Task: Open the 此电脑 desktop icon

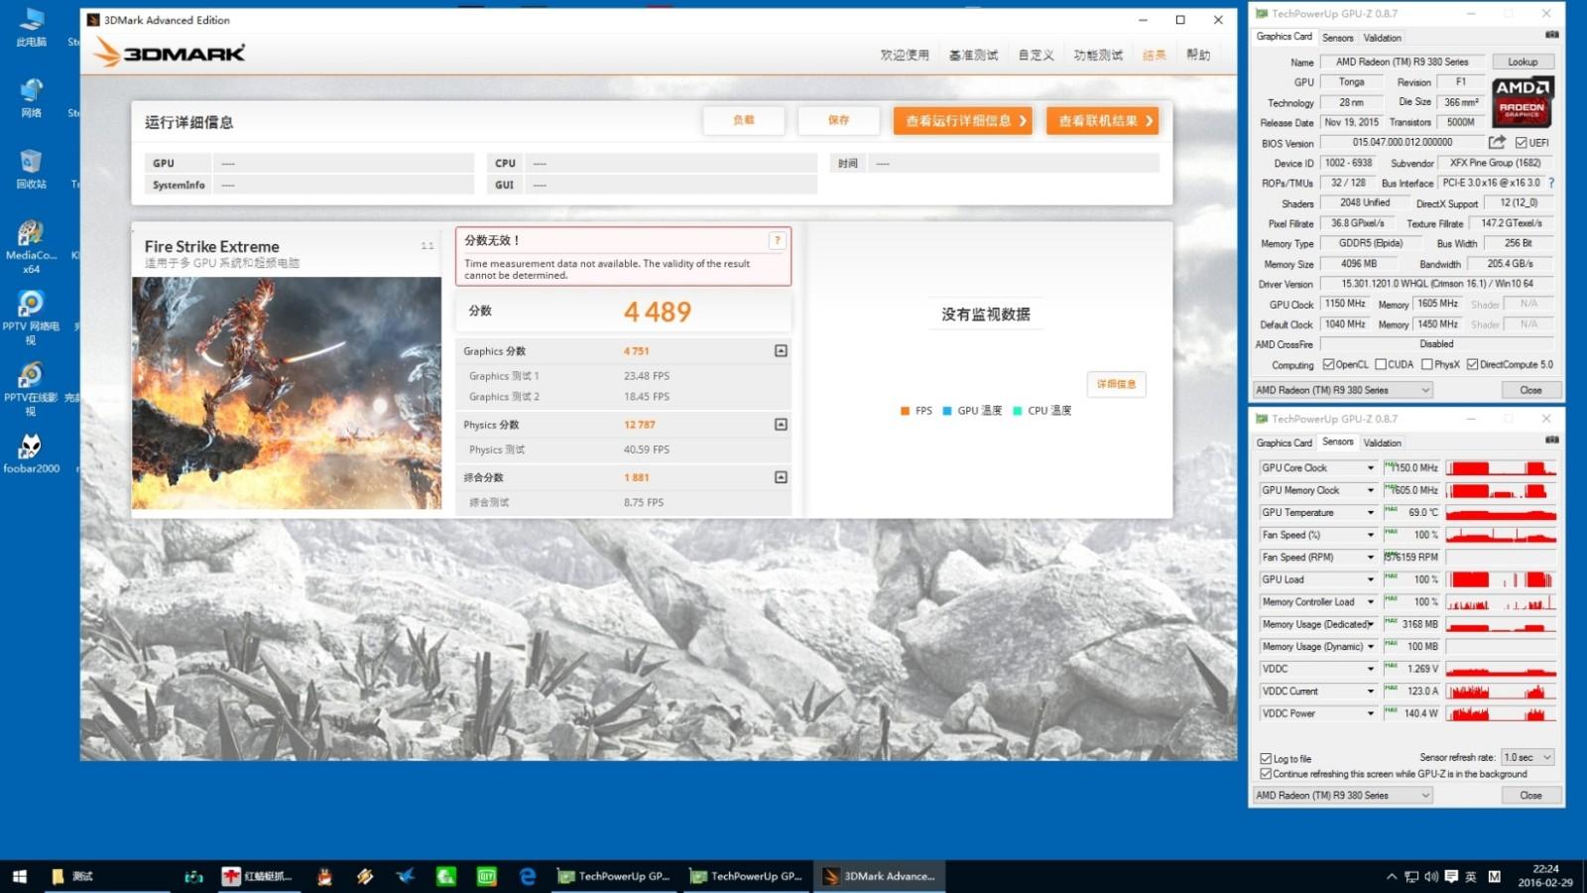Action: click(x=31, y=27)
